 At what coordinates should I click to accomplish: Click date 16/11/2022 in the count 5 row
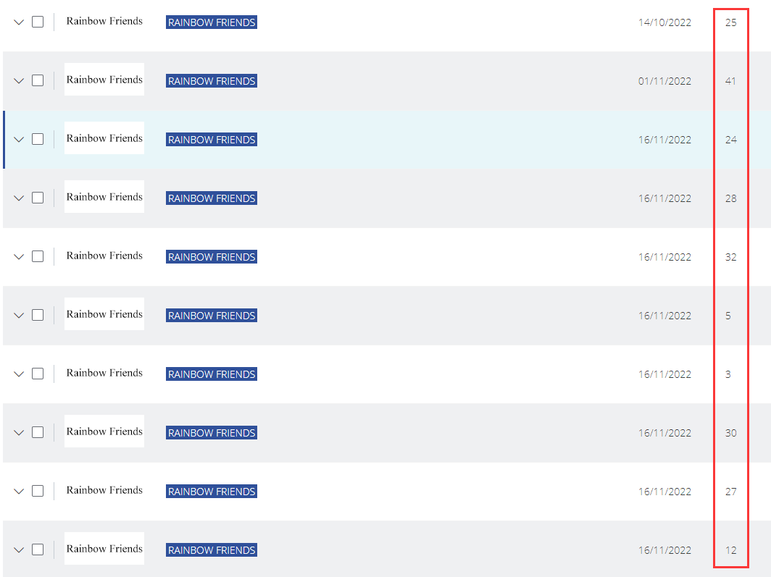pos(664,316)
